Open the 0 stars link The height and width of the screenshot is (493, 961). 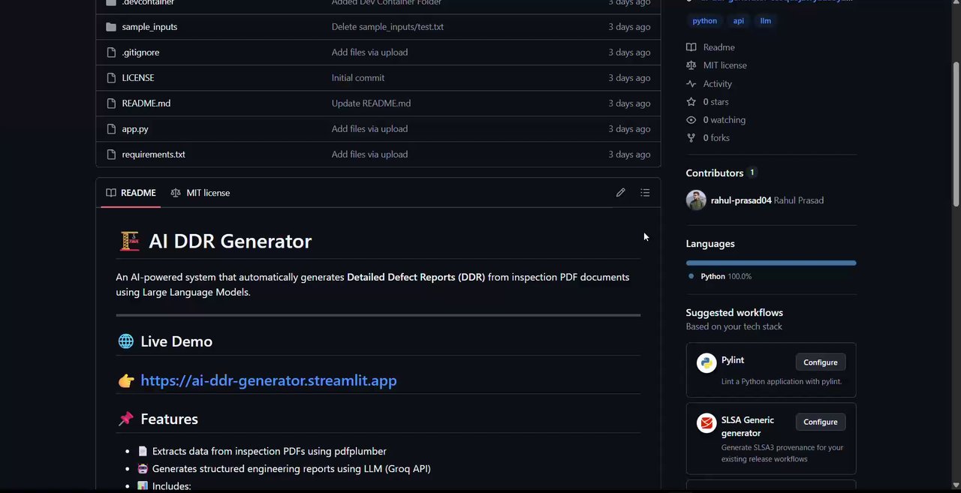pyautogui.click(x=715, y=102)
